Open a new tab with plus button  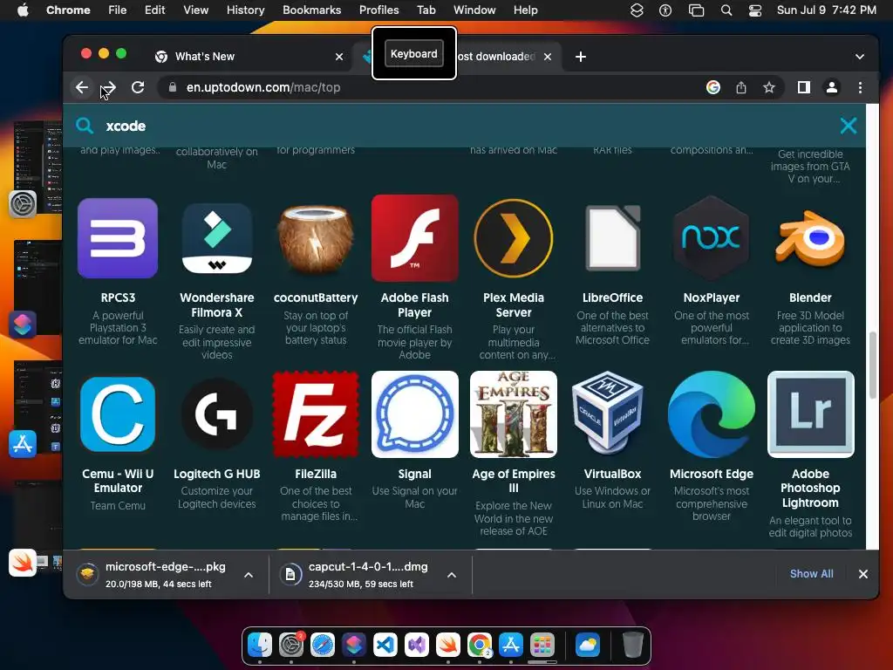580,57
